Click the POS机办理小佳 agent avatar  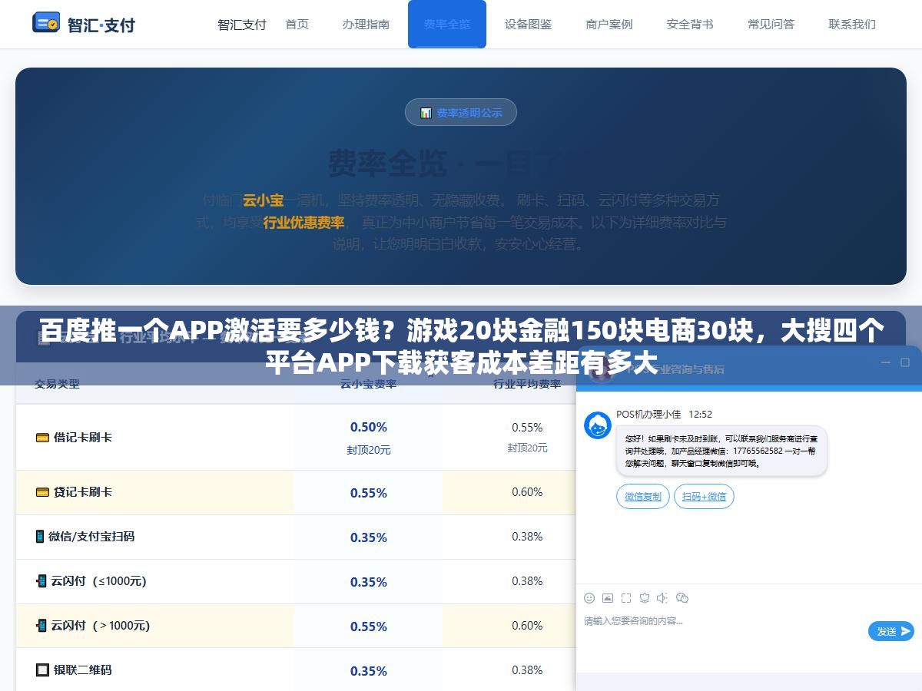[598, 425]
